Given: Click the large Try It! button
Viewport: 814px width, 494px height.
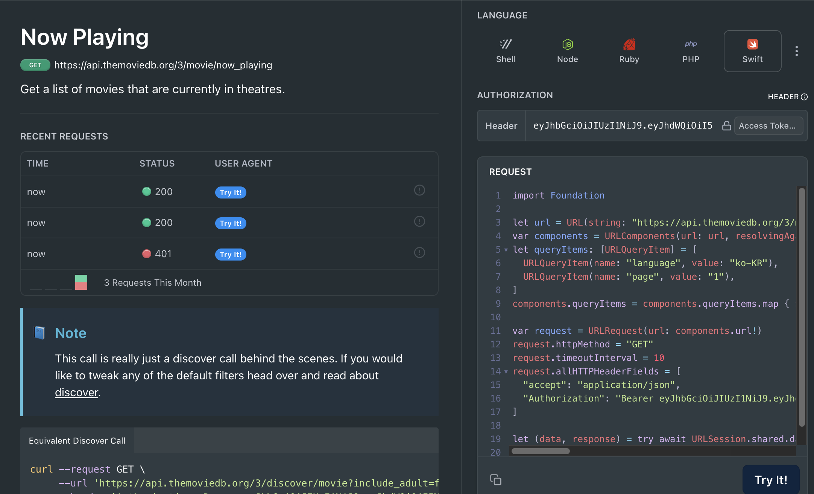Looking at the screenshot, I should coord(771,480).
